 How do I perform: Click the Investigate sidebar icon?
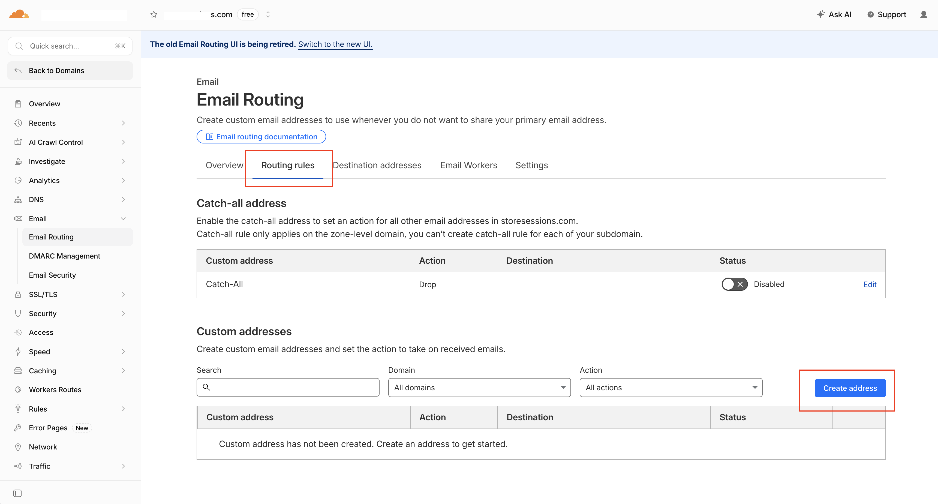[x=18, y=161]
